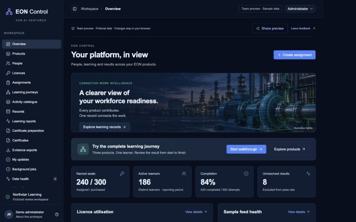Open Activity catalogue
356x222 pixels.
click(x=32, y=102)
